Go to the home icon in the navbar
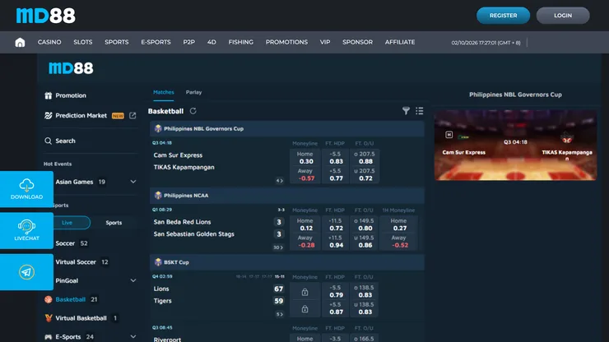Viewport: 609px width, 342px height. click(x=20, y=42)
